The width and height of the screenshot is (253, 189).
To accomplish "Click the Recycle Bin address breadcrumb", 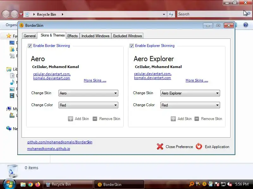I will (46, 14).
